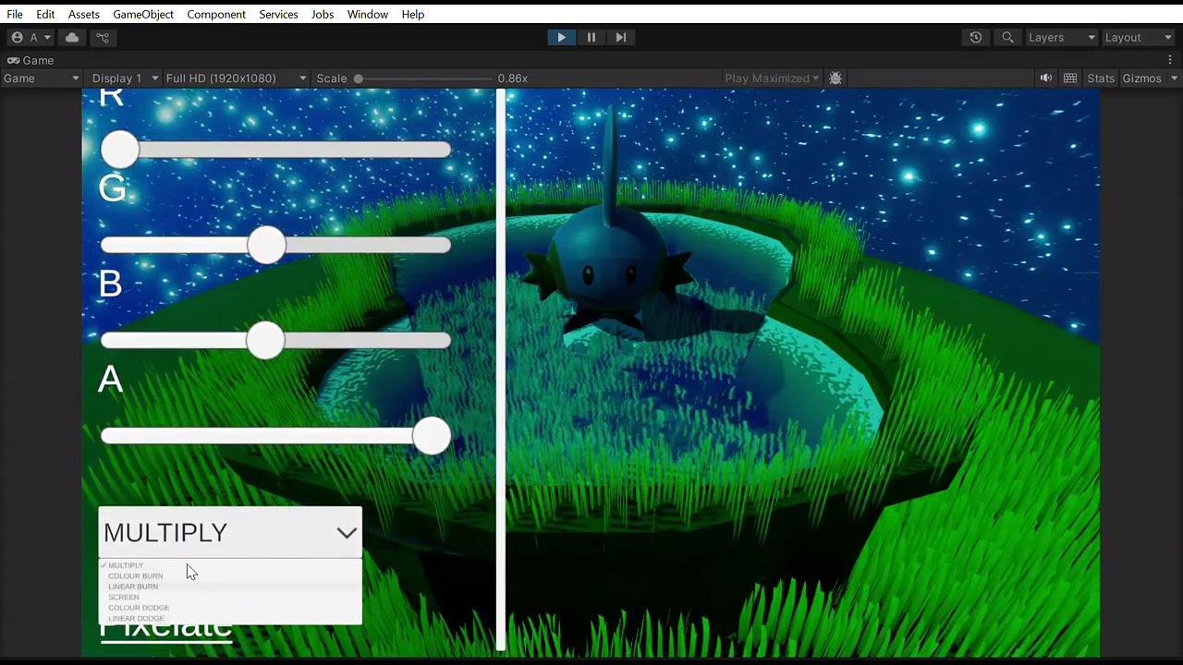
Task: Toggle the shortcuts keyboard icon
Action: click(1070, 79)
